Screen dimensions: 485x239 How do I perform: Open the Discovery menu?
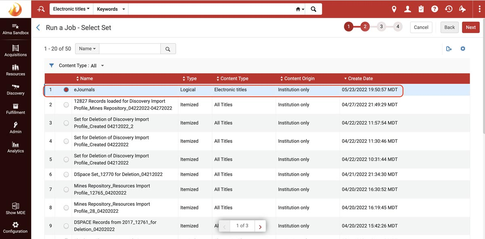(15, 90)
